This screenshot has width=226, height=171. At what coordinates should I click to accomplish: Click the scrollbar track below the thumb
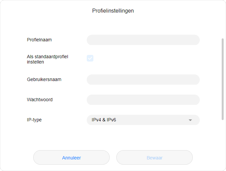(223, 139)
